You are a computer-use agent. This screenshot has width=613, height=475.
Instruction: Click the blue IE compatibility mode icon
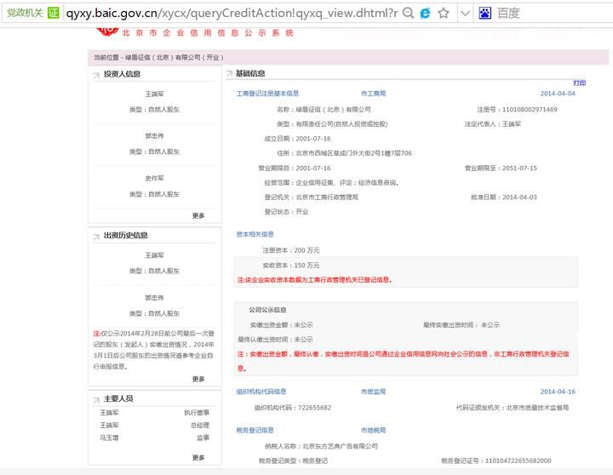tap(425, 14)
